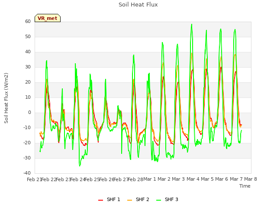Click the Mar 6 x-axis tick label
This screenshot has width=277, height=208.
(x=222, y=179)
